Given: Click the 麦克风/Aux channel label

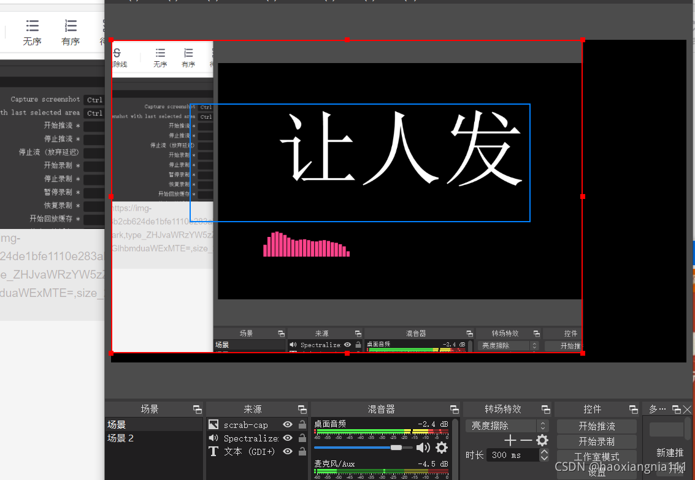Looking at the screenshot, I should (x=335, y=463).
